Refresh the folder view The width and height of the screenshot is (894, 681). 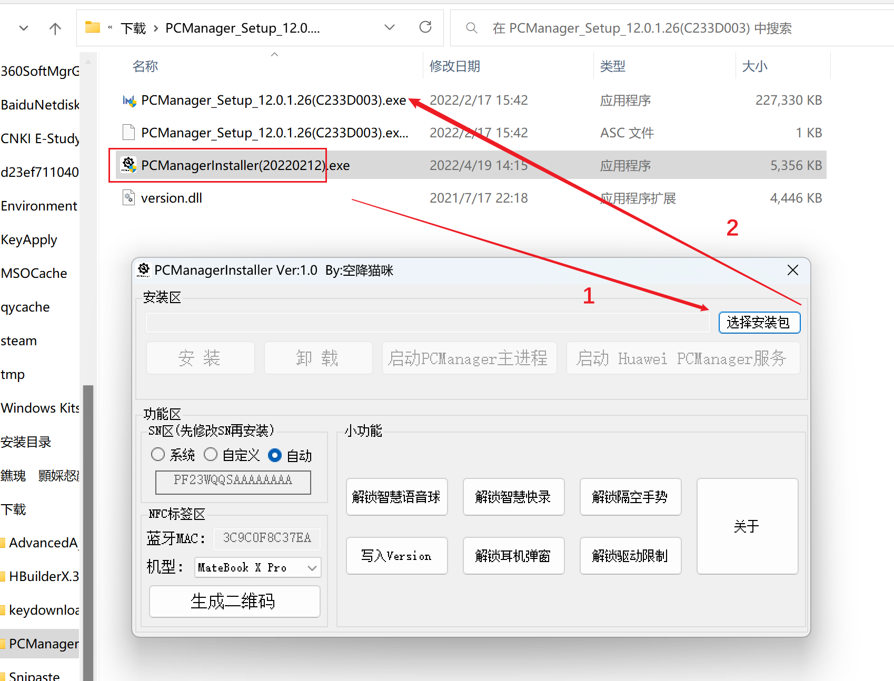425,27
